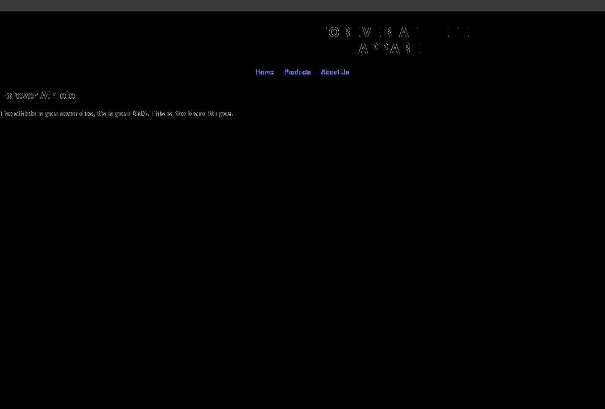Click the sentence starting with The athlete
Image resolution: width=605 pixels, height=409 pixels.
117,113
